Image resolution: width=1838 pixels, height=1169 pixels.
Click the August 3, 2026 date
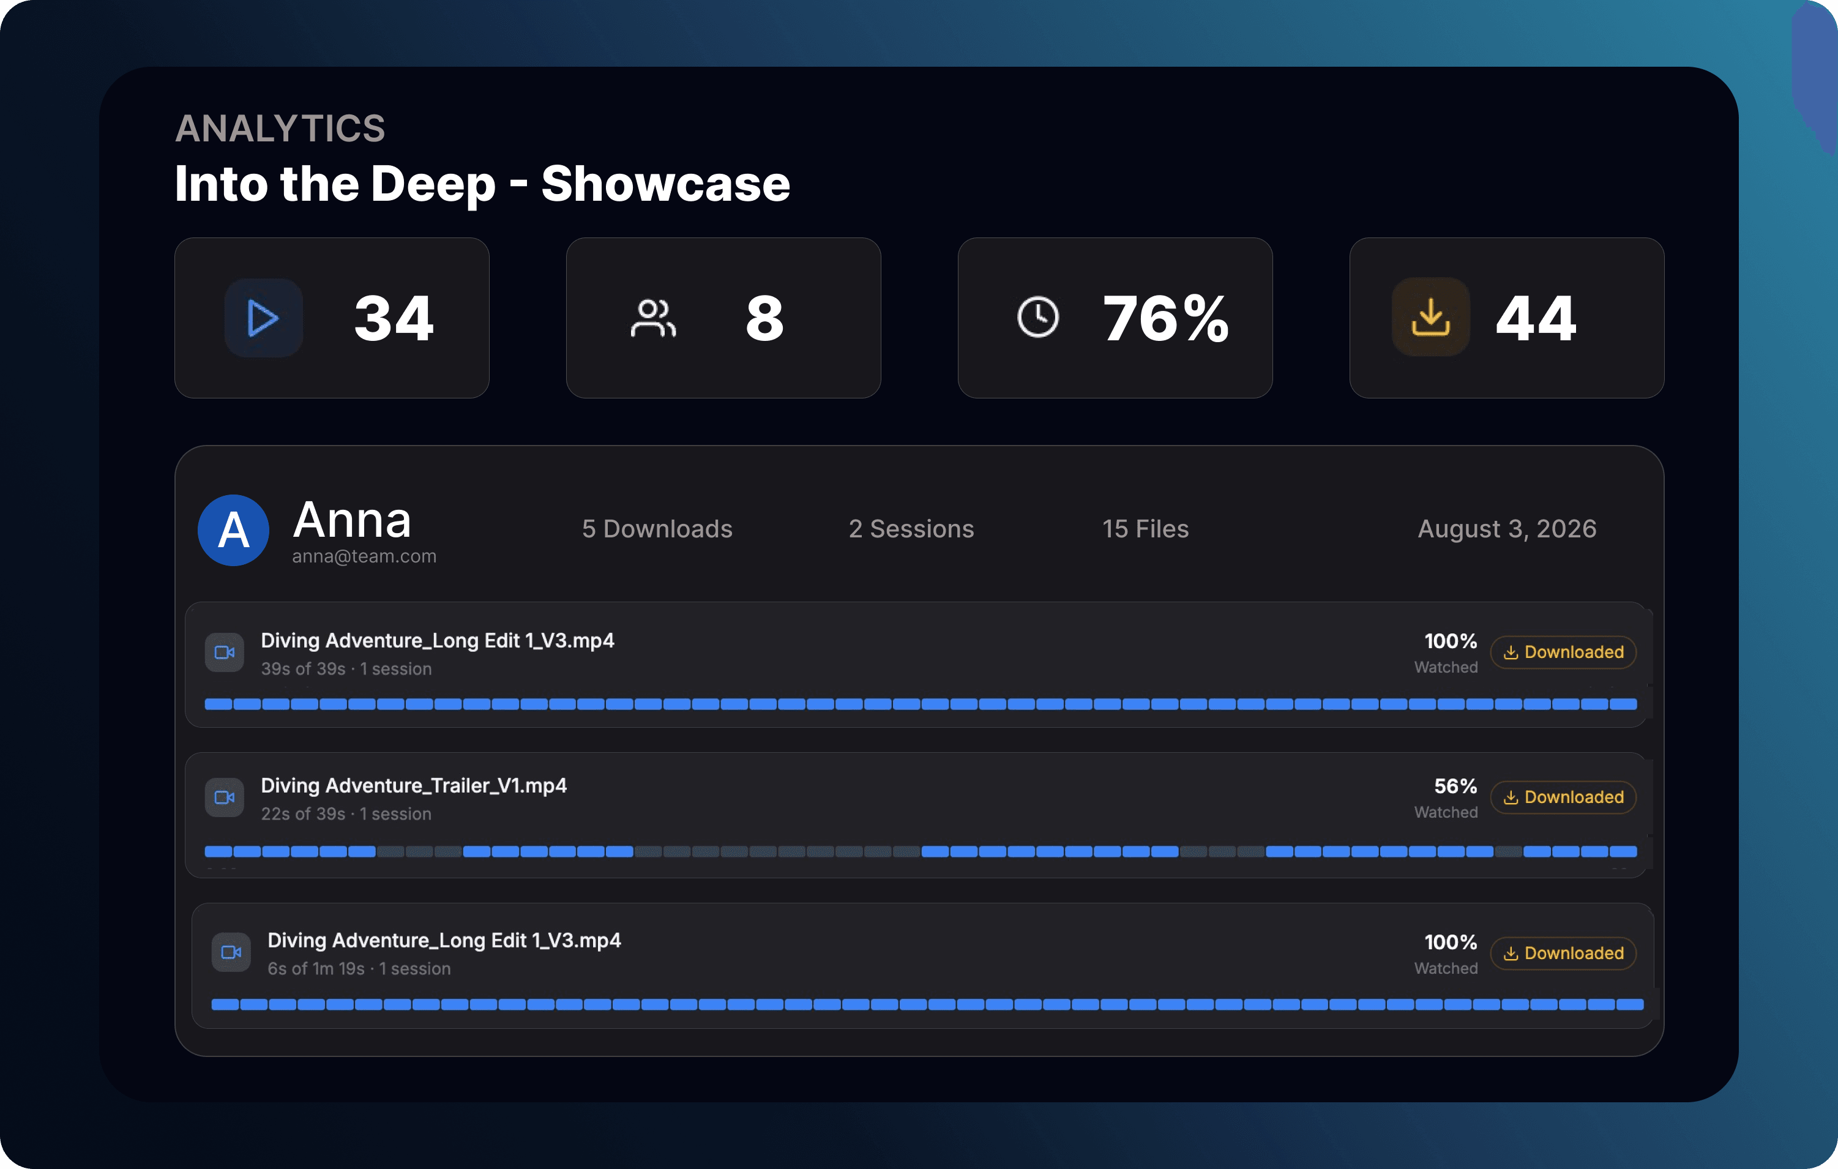[1507, 529]
